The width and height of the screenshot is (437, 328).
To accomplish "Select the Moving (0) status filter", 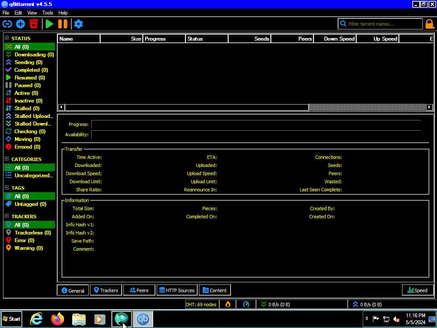I will click(x=29, y=139).
